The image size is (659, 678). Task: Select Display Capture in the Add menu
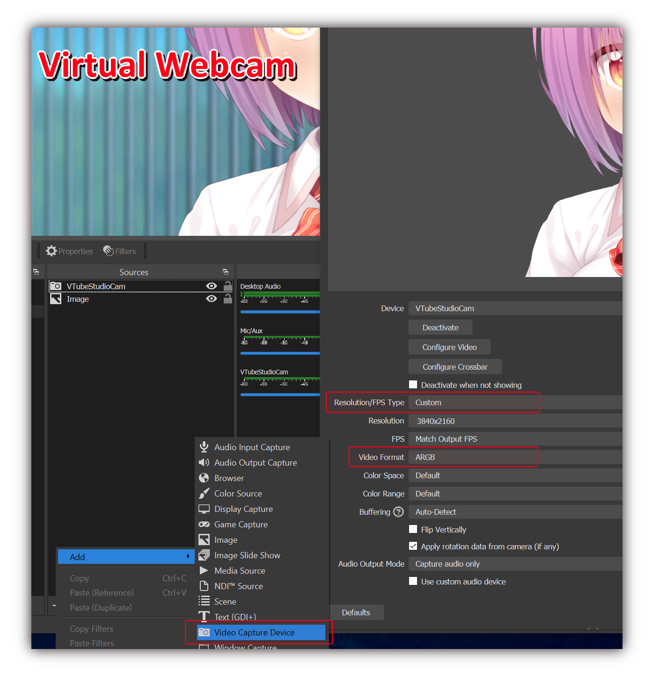pyautogui.click(x=243, y=509)
